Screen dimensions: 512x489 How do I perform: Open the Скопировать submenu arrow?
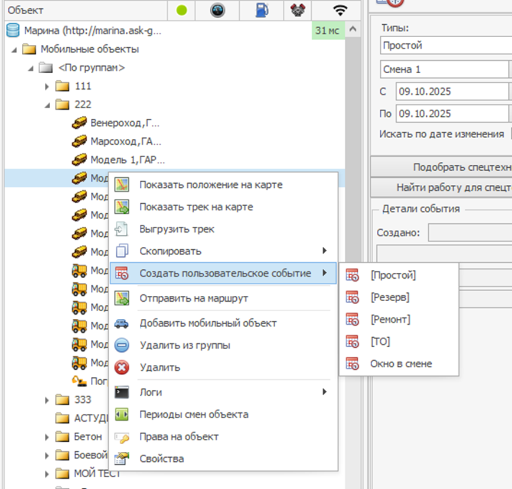click(325, 251)
